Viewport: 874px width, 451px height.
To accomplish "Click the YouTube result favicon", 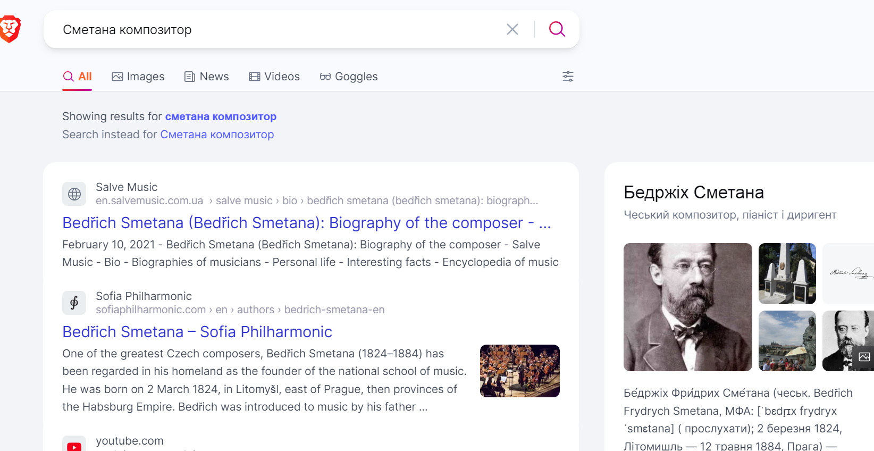I will (74, 446).
